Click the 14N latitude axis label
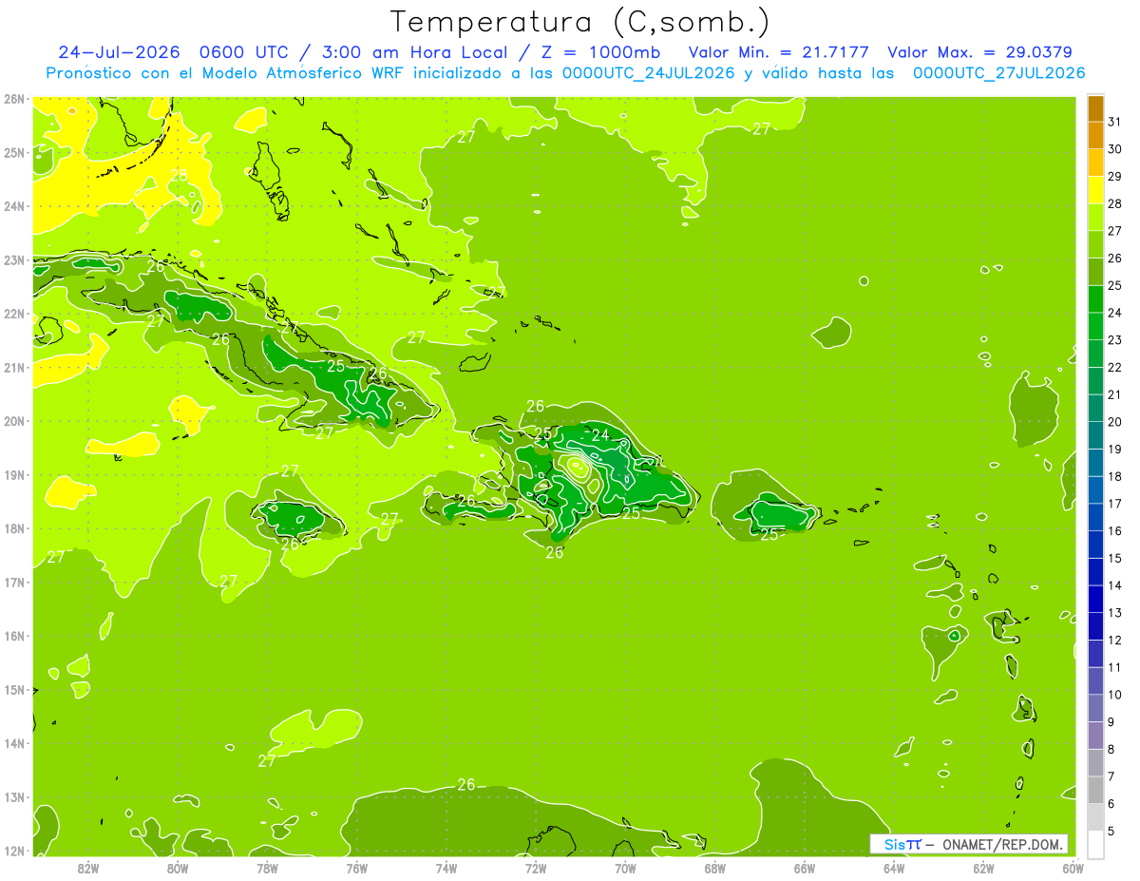Screen dimensions: 1140x881 (14, 743)
